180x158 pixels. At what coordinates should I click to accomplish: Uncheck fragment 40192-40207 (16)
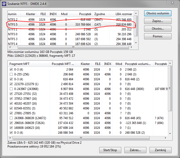point(11,103)
